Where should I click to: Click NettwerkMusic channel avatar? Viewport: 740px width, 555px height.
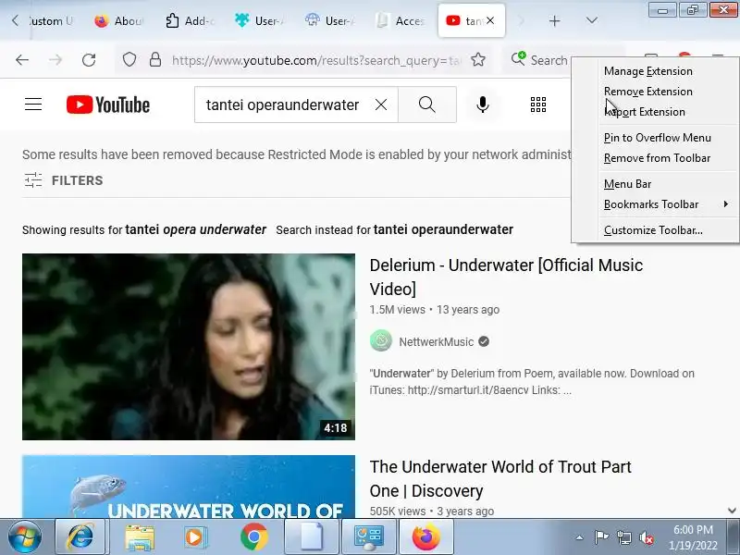[381, 340]
